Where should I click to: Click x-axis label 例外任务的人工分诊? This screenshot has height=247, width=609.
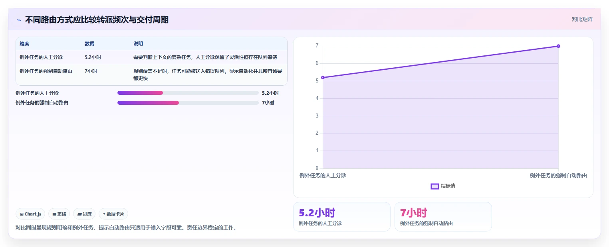(x=323, y=175)
